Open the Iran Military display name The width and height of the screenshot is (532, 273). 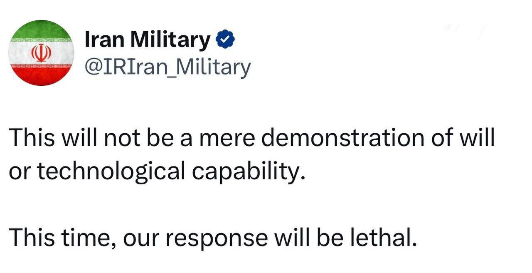point(148,40)
